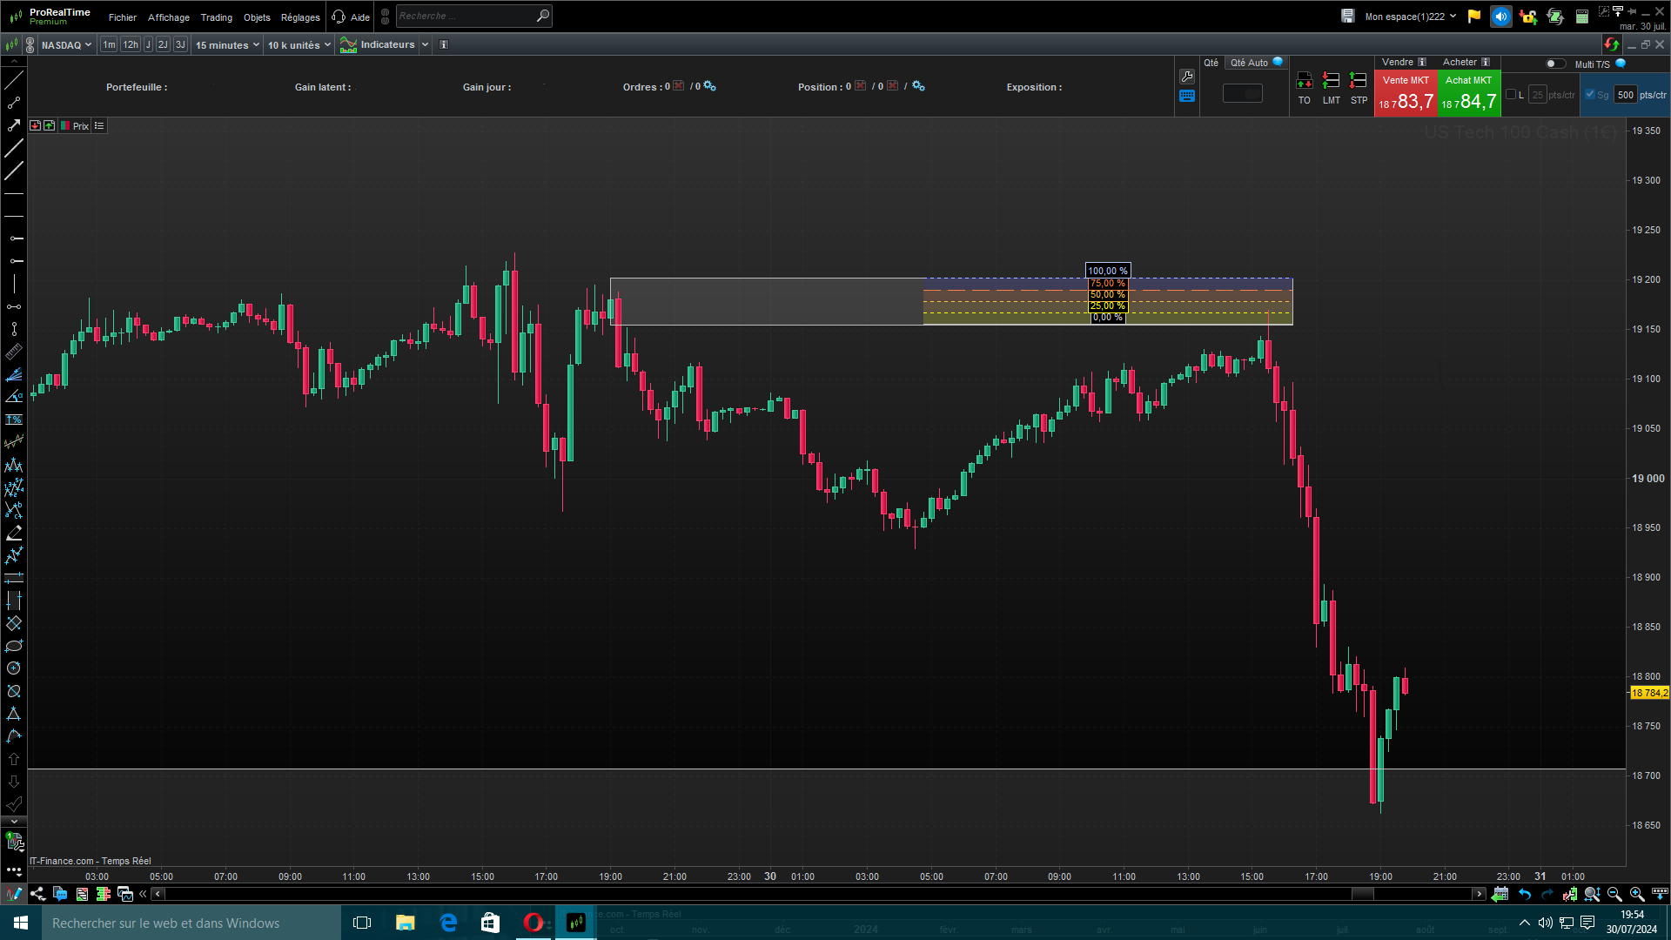Click the STP stop order icon
Image resolution: width=1671 pixels, height=940 pixels.
pos(1358,81)
